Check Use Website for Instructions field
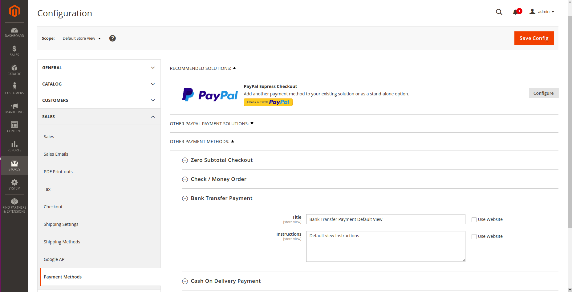Viewport: 572px width, 292px height. (474, 237)
